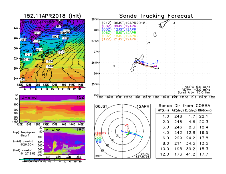Image resolution: width=226 pixels, height=174 pixels.
Task: Click the "129.5E" longitude label on the sonde map
Action: click(x=165, y=98)
